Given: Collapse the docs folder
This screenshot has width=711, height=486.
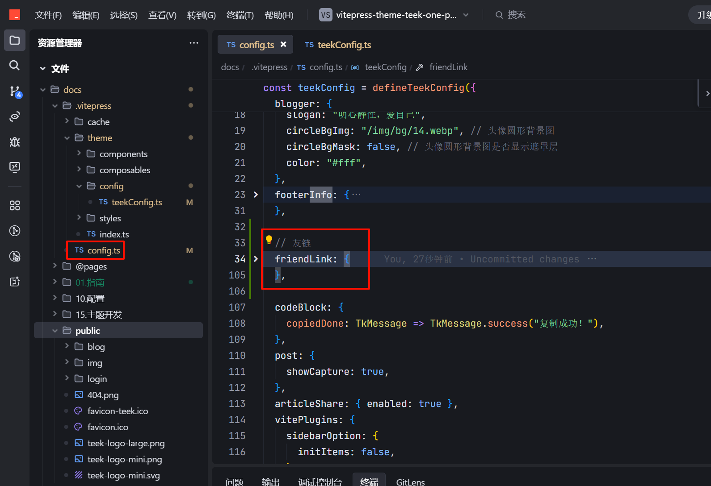Looking at the screenshot, I should (43, 90).
